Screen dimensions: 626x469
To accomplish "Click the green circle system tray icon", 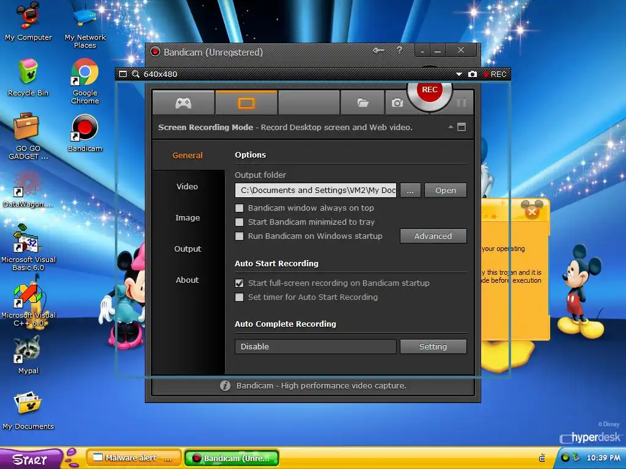I will click(x=565, y=457).
